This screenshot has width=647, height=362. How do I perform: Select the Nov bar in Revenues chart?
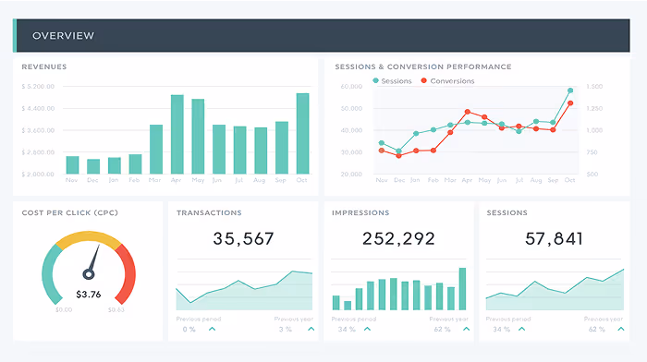coord(72,165)
